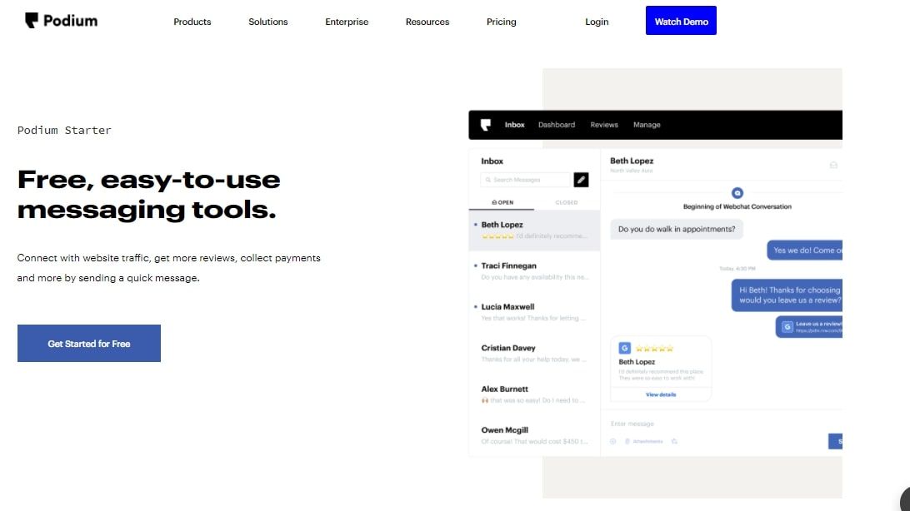Click Get Started for Free
The height and width of the screenshot is (511, 910).
(89, 343)
